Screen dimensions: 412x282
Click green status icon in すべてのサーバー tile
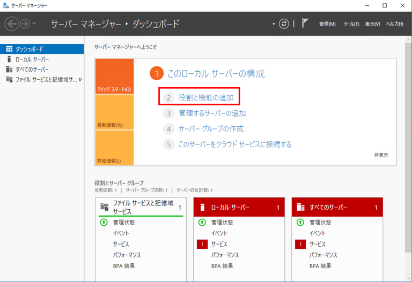300,223
